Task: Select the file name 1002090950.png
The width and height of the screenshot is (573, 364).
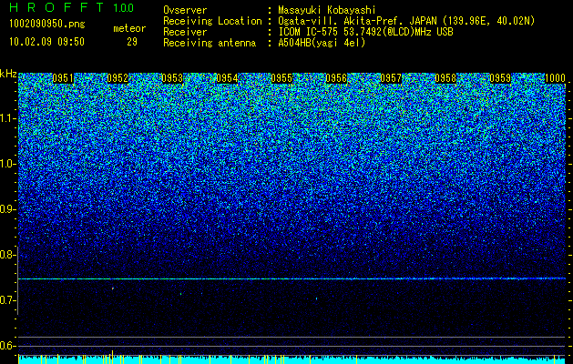Action: click(46, 24)
